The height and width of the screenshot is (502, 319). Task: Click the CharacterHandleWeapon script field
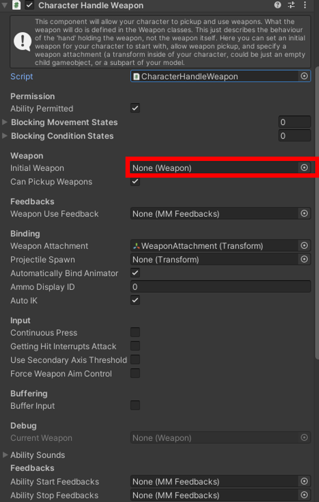(x=221, y=76)
